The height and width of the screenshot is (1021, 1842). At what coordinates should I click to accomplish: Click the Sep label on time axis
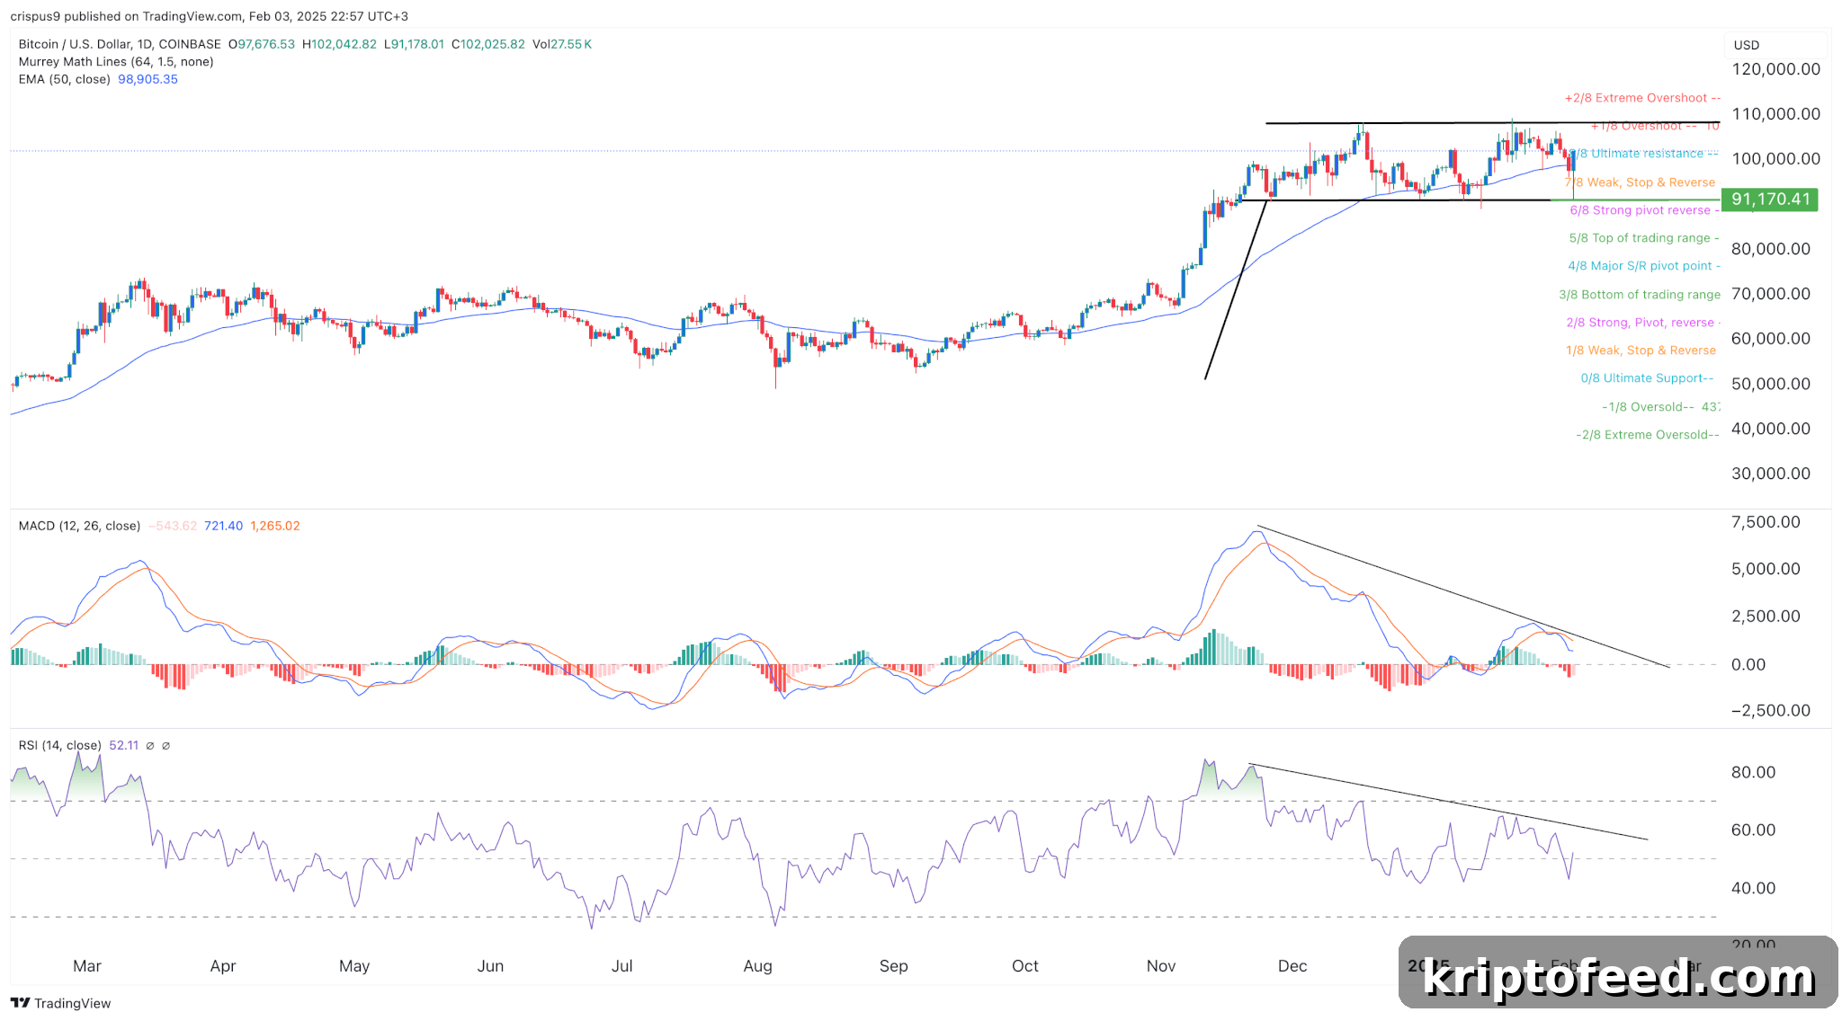pos(893,966)
